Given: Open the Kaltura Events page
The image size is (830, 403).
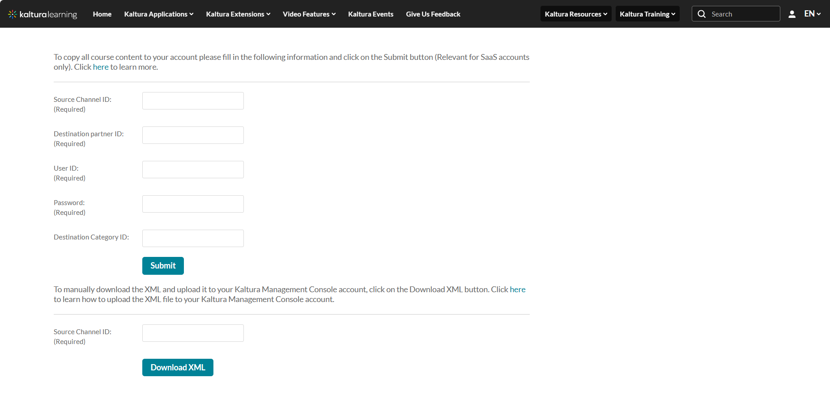Looking at the screenshot, I should tap(371, 14).
